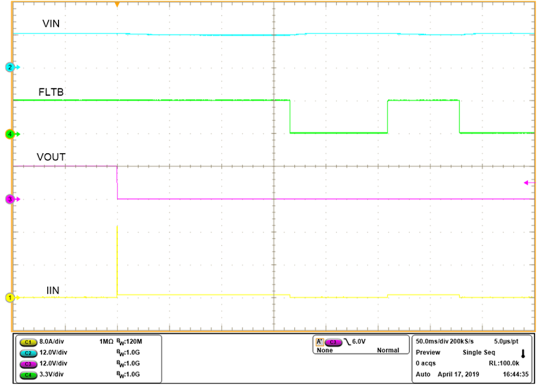Screen dimensions: 544x385
Task: Click the C3 12.0V/div scale value
Action: [x=53, y=363]
